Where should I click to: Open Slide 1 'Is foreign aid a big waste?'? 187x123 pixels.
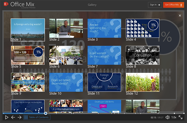tap(28, 30)
